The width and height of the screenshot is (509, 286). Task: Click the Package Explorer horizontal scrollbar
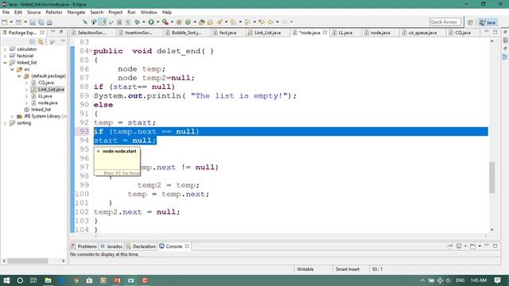[x=28, y=261]
